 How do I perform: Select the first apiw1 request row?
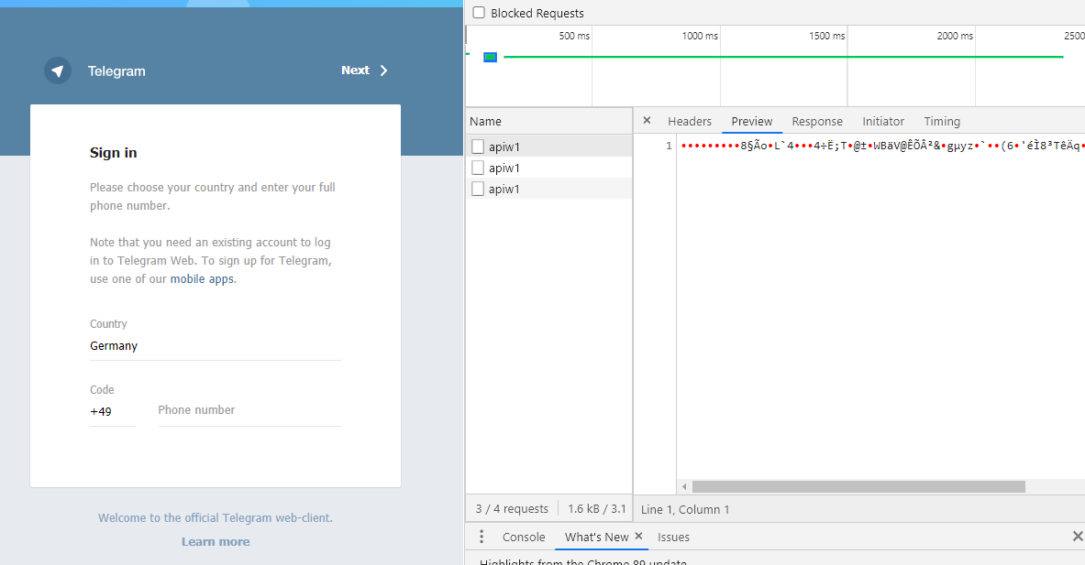[x=548, y=147]
